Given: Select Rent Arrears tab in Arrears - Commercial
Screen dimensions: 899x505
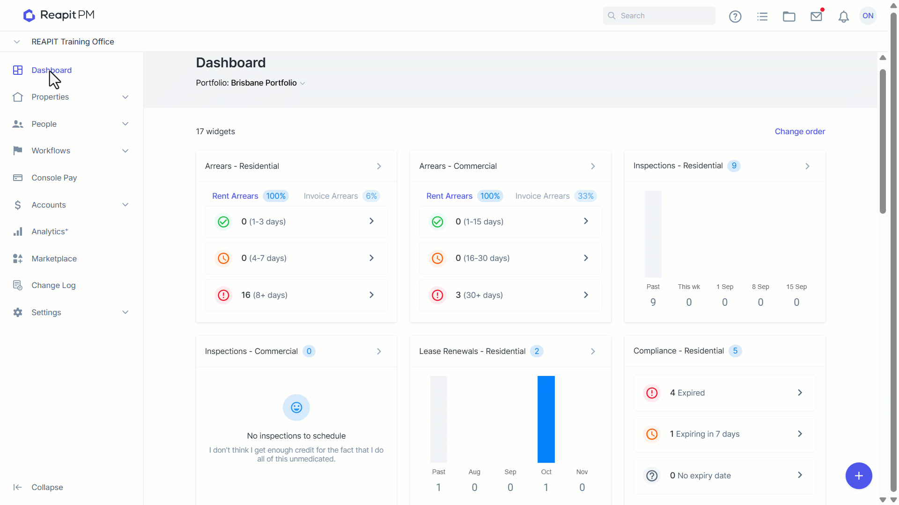Looking at the screenshot, I should click(x=464, y=196).
